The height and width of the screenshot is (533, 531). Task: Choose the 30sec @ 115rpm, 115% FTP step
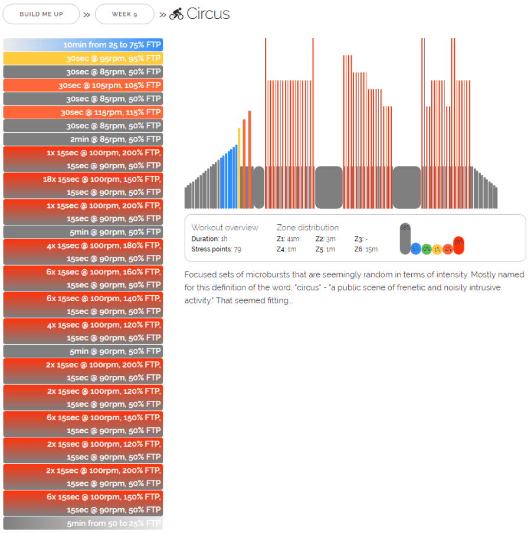(83, 112)
